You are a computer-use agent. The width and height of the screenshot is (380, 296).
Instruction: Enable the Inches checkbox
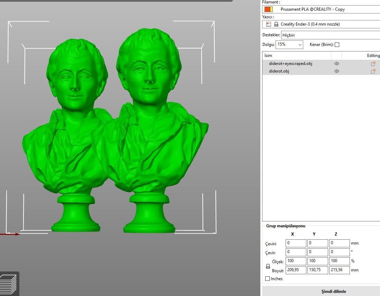tap(268, 279)
